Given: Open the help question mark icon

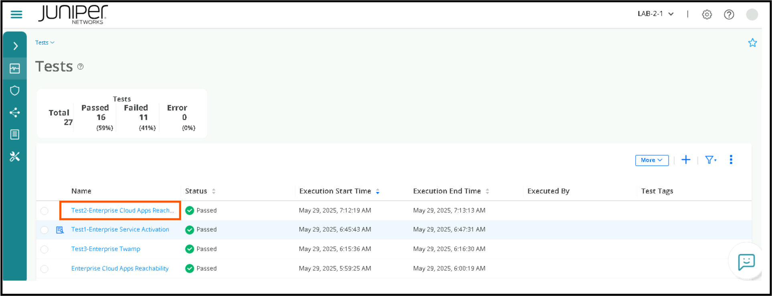Looking at the screenshot, I should [729, 15].
